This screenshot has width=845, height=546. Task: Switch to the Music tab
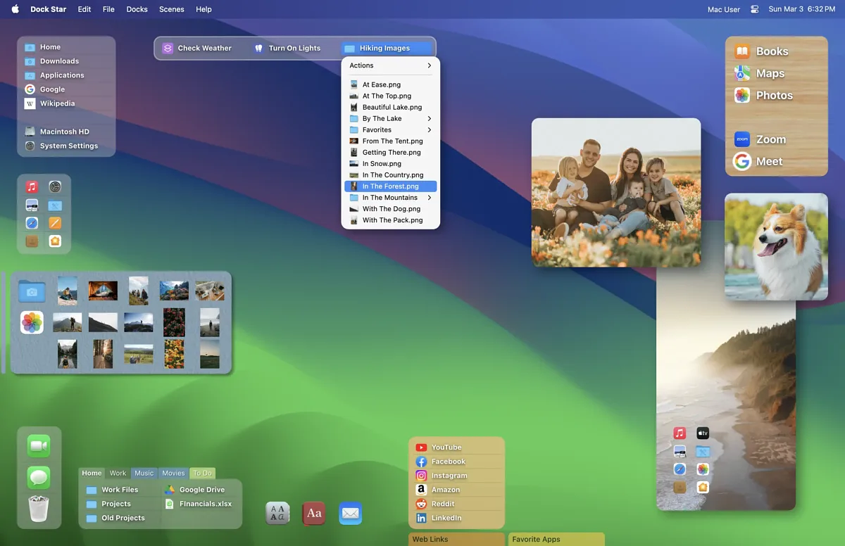coord(144,473)
